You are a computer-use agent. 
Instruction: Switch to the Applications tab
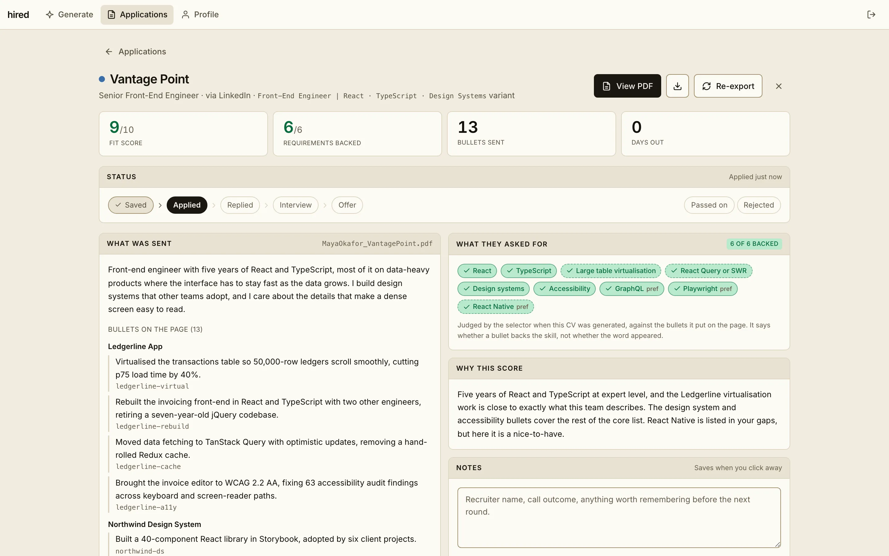click(137, 14)
